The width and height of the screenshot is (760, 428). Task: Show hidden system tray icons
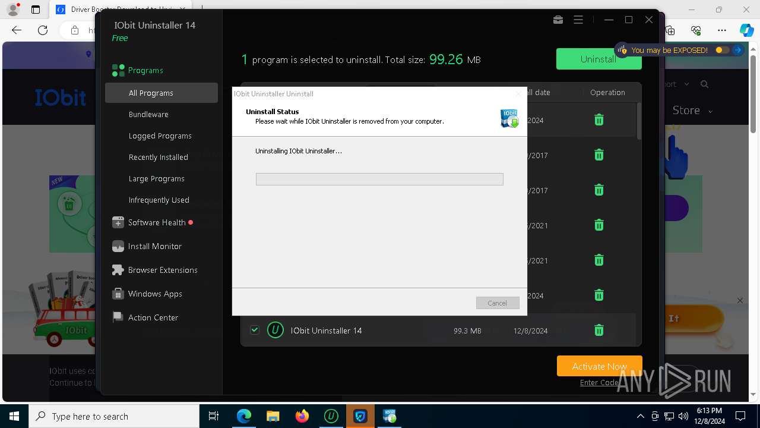coord(640,416)
